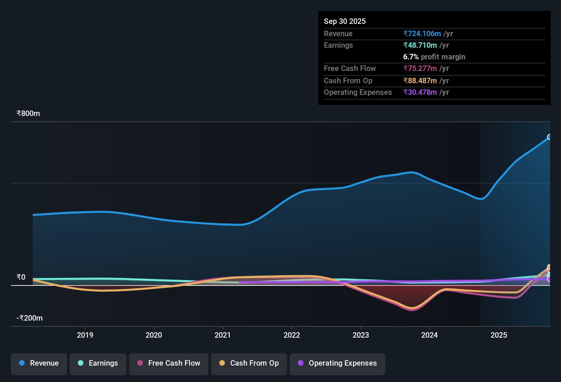Click the orange Cash From Op legend dot
The width and height of the screenshot is (561, 382).
(x=222, y=363)
